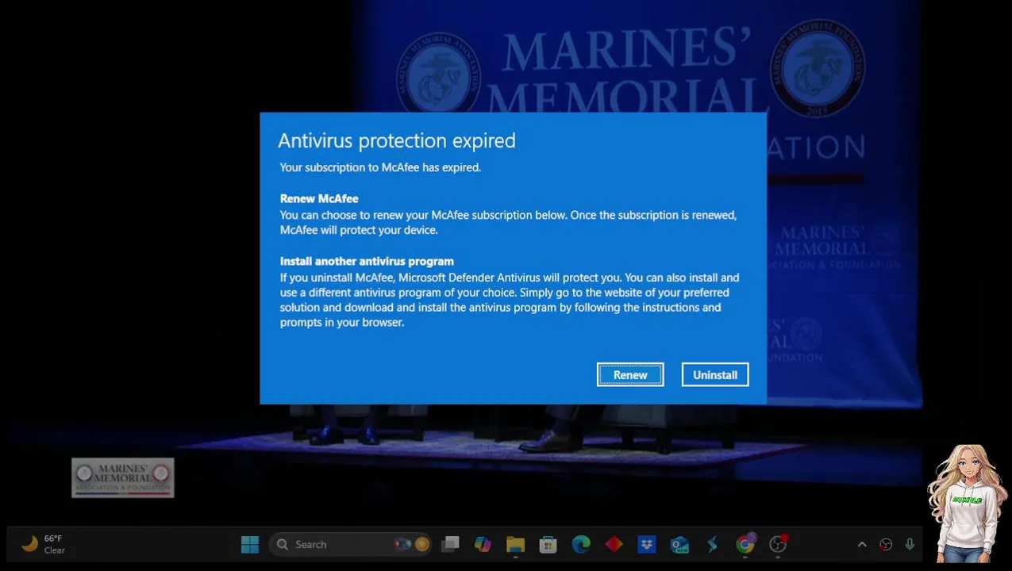The image size is (1012, 571).
Task: Open Task View in the taskbar
Action: point(450,544)
